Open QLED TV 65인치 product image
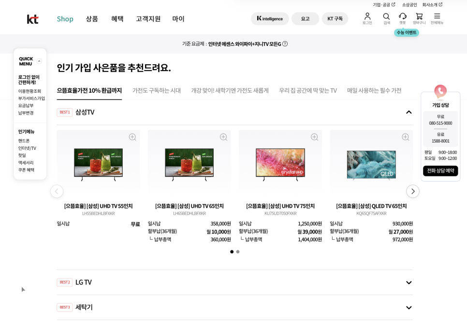Viewport: 467px width, 332px height. 371,165
